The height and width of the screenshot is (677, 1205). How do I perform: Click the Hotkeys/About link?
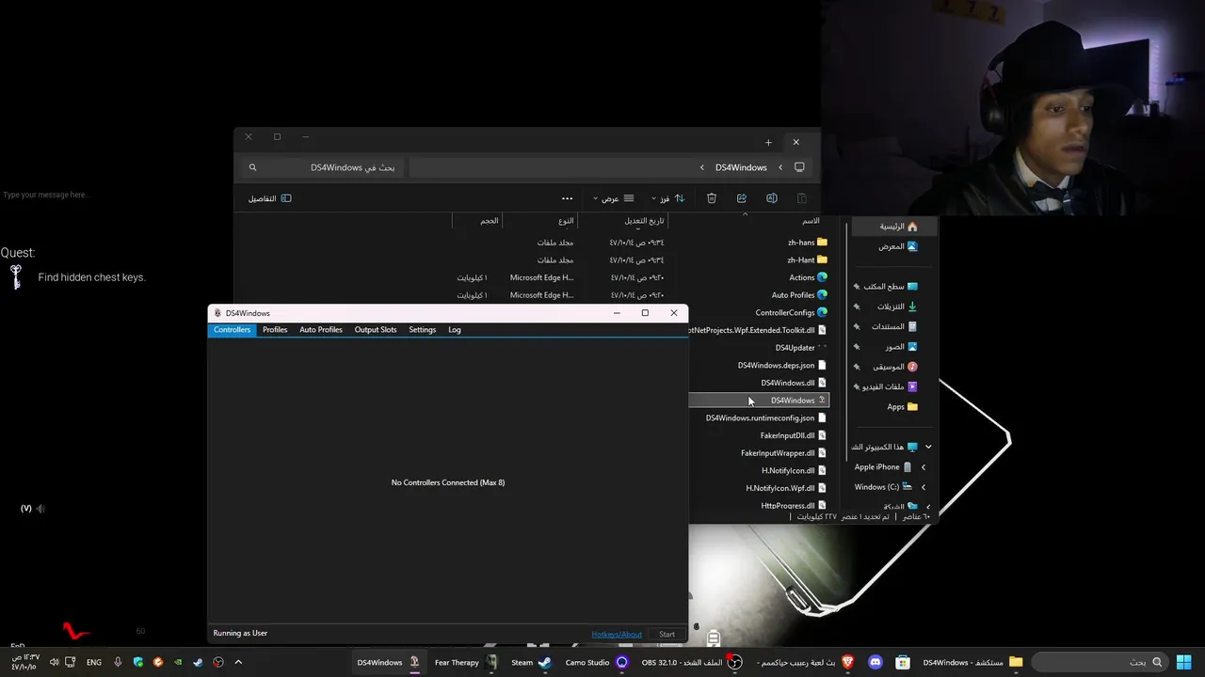click(x=617, y=634)
